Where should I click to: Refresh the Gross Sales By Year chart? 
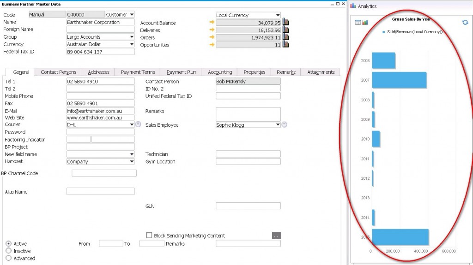pos(465,22)
